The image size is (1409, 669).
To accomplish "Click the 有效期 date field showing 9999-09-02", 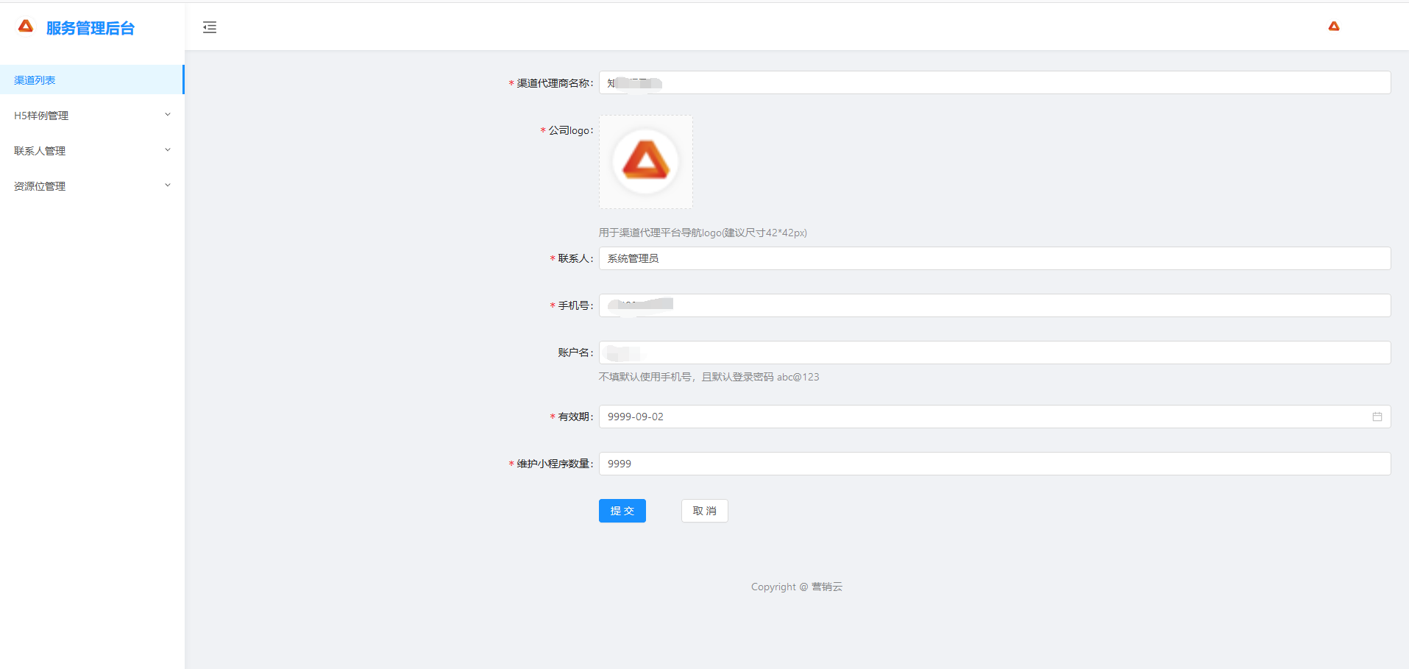I will 995,417.
